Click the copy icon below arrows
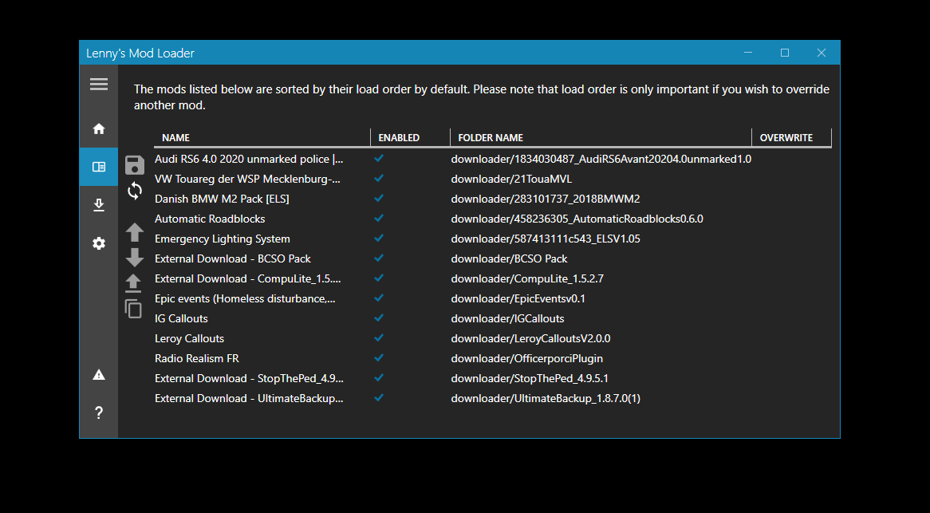The width and height of the screenshot is (930, 513). point(134,308)
